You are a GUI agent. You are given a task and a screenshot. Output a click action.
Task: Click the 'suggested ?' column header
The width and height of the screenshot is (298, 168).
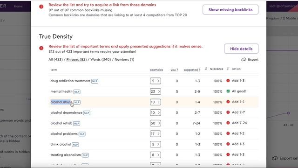(192, 70)
